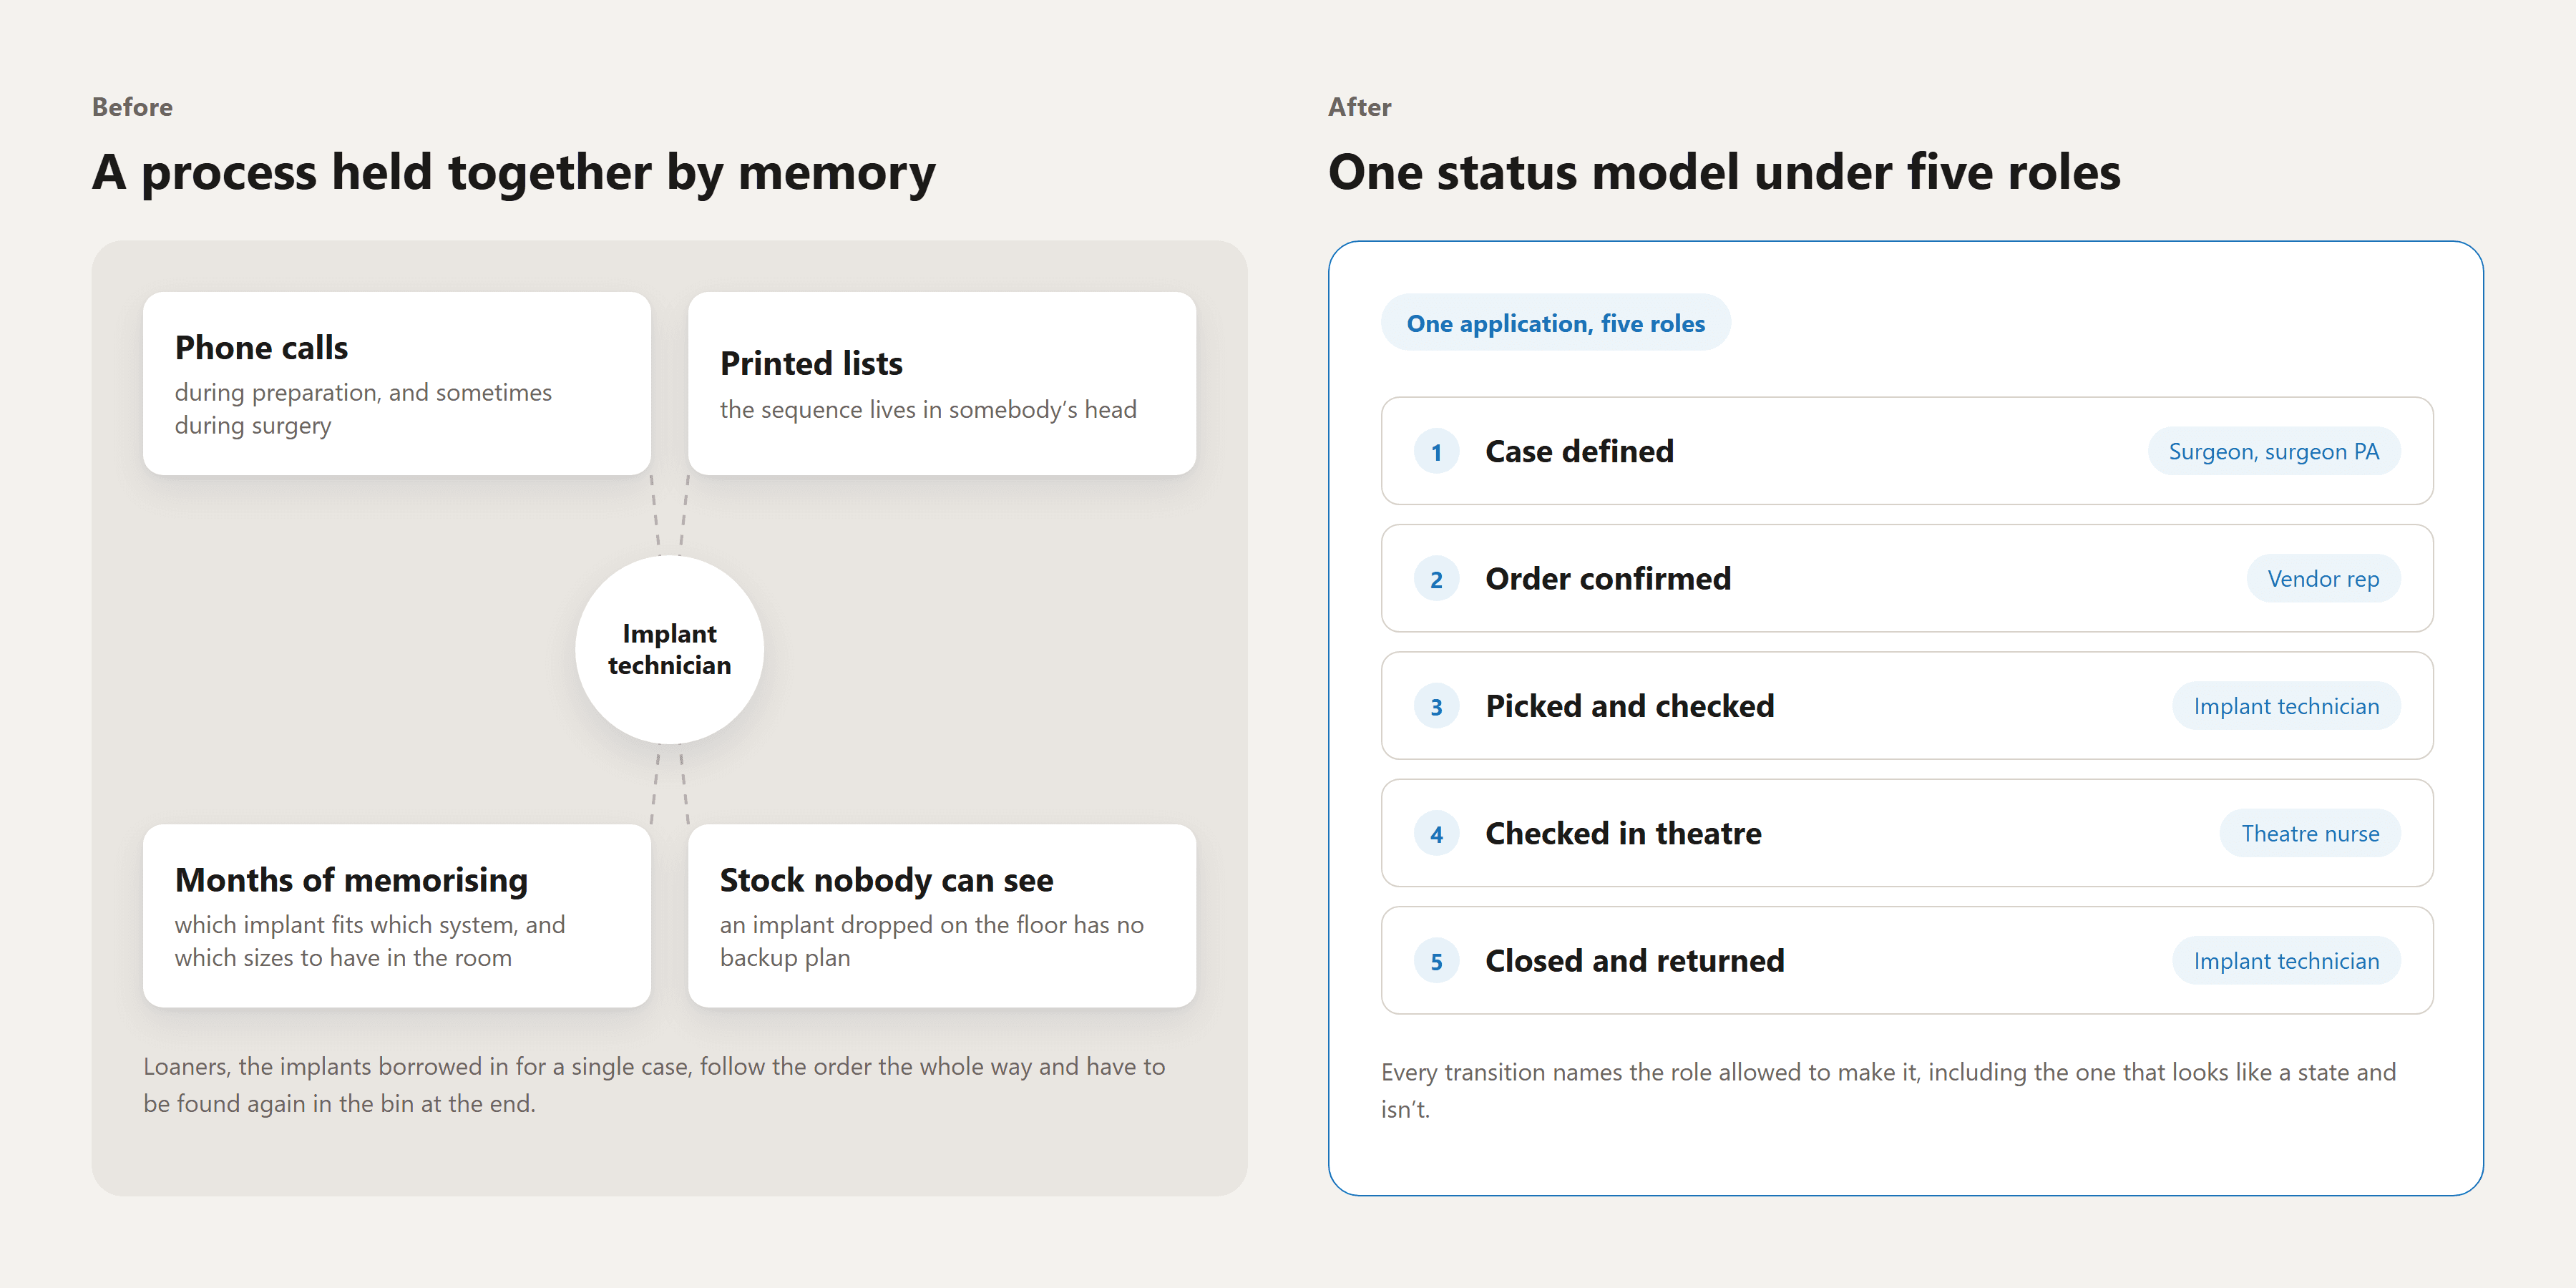
Task: Click the 'After' section label
Action: pyautogui.click(x=1359, y=107)
